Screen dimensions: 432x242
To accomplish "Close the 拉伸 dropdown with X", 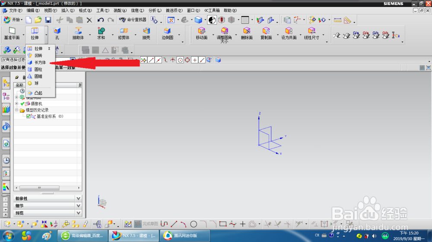I will pos(49,48).
